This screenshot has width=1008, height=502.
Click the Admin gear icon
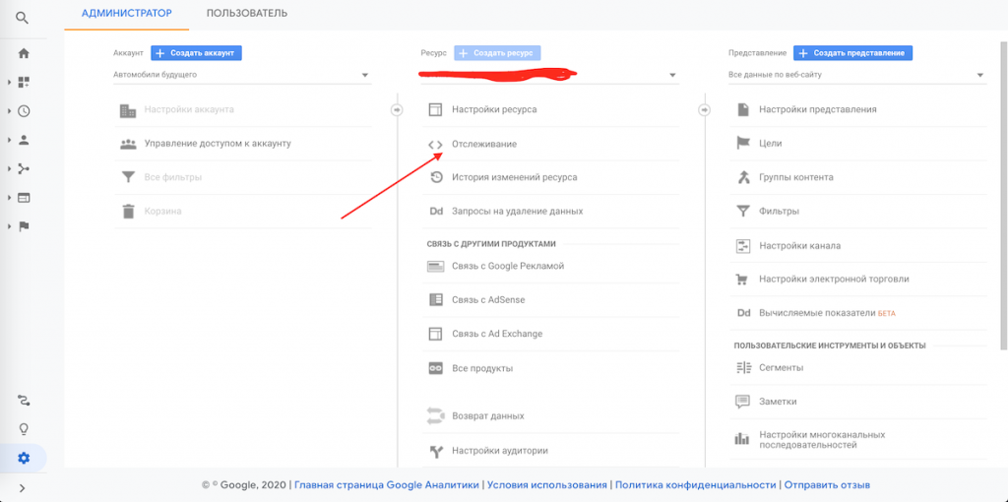click(x=24, y=458)
